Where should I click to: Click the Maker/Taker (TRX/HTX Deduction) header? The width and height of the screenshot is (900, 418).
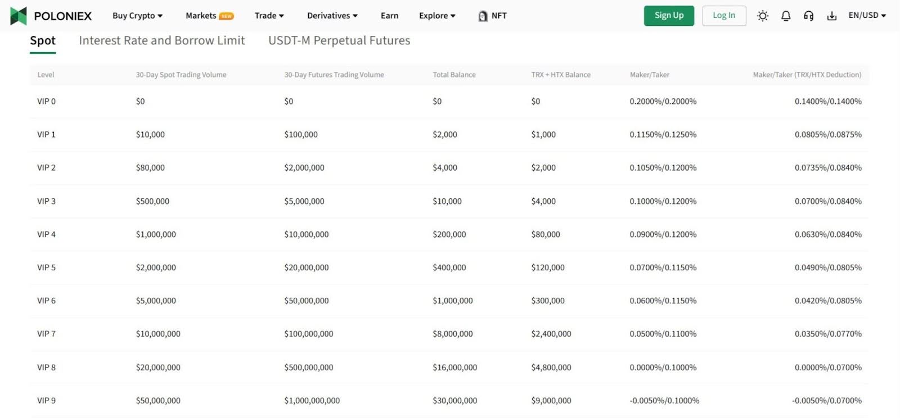click(807, 75)
